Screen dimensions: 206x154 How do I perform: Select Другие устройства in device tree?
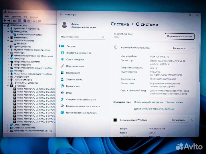(x=23, y=46)
